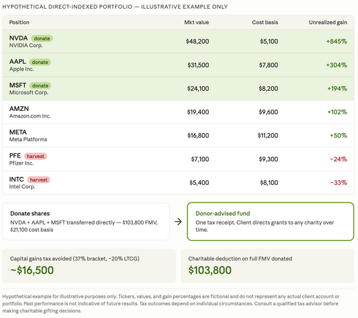This screenshot has width=358, height=318.
Task: Click the Hypothetical Direct-Indexed Portfolio heading
Action: point(115,7)
